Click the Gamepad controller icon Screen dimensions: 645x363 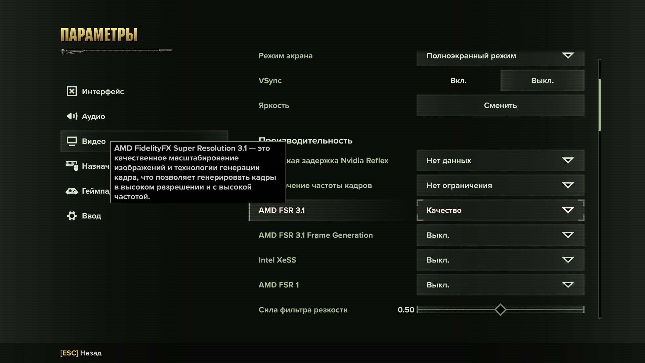point(72,191)
